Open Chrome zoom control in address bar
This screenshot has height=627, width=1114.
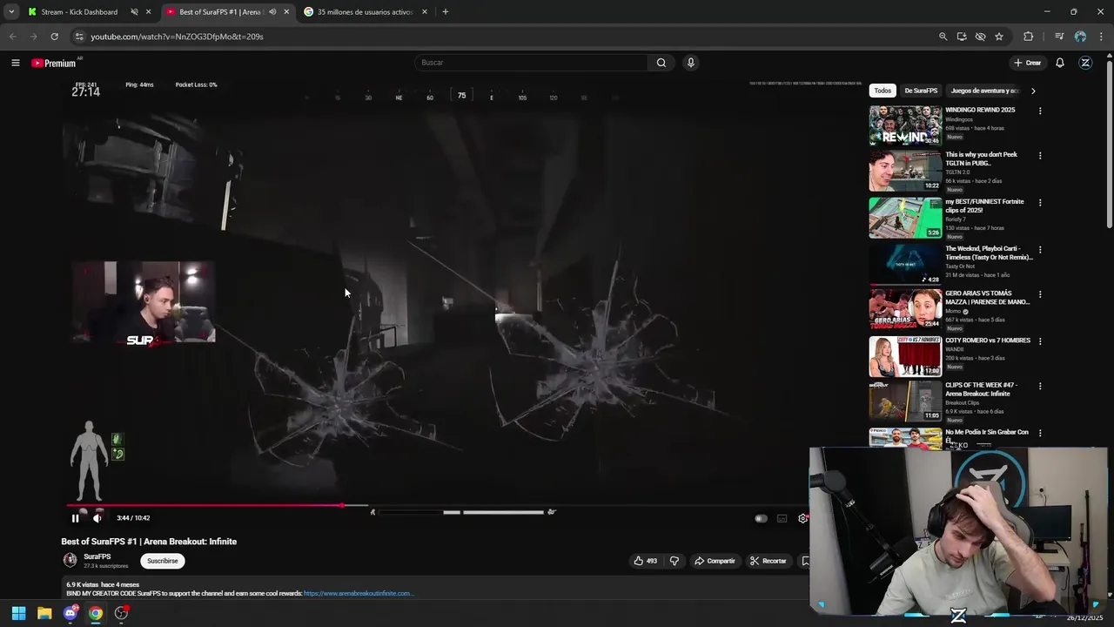point(943,37)
